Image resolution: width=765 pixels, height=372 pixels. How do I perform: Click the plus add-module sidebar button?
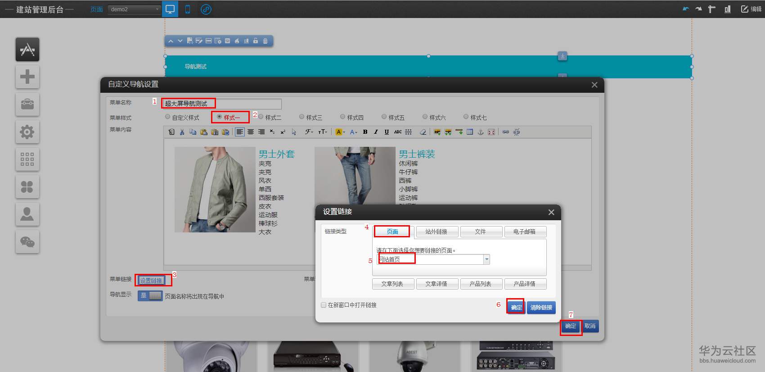(x=27, y=77)
